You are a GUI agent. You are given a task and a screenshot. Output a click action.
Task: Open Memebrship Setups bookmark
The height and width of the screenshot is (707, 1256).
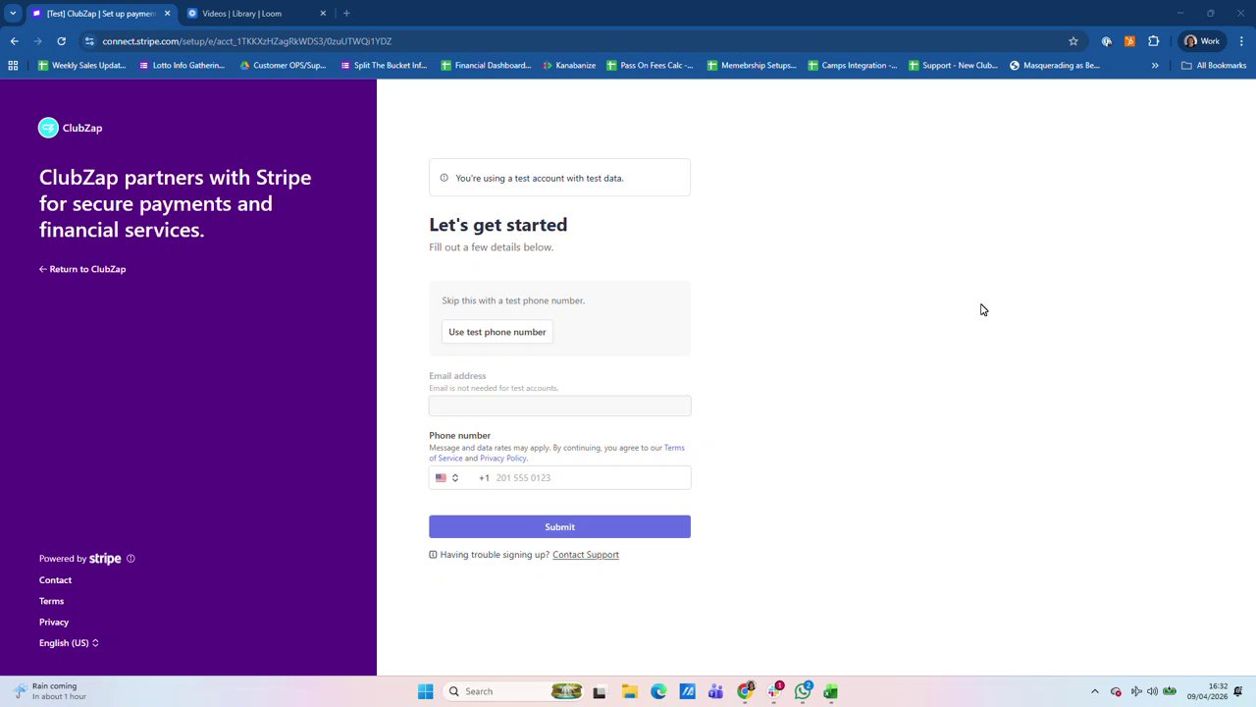coord(752,66)
